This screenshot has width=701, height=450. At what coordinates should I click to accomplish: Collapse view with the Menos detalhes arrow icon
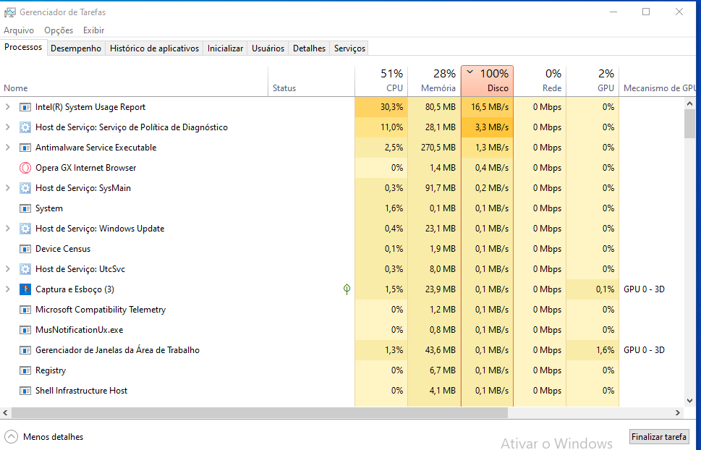[x=11, y=436]
